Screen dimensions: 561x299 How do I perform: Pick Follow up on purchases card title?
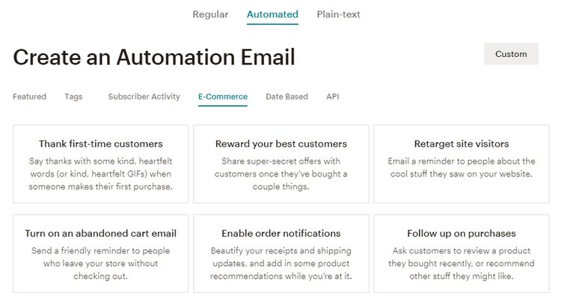(x=462, y=233)
